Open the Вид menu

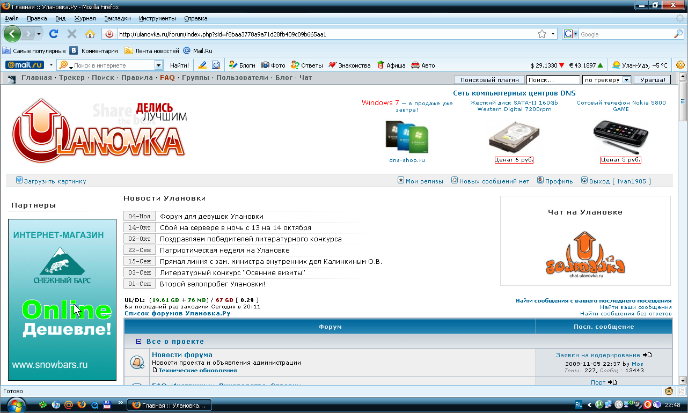pos(60,18)
